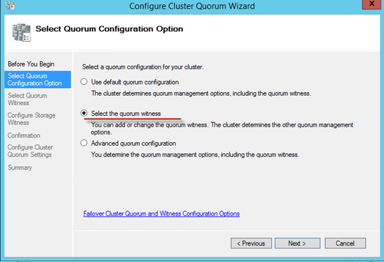Viewport: 384px width, 262px height.
Task: Go to the 'Before You Begin' step
Action: click(x=29, y=64)
